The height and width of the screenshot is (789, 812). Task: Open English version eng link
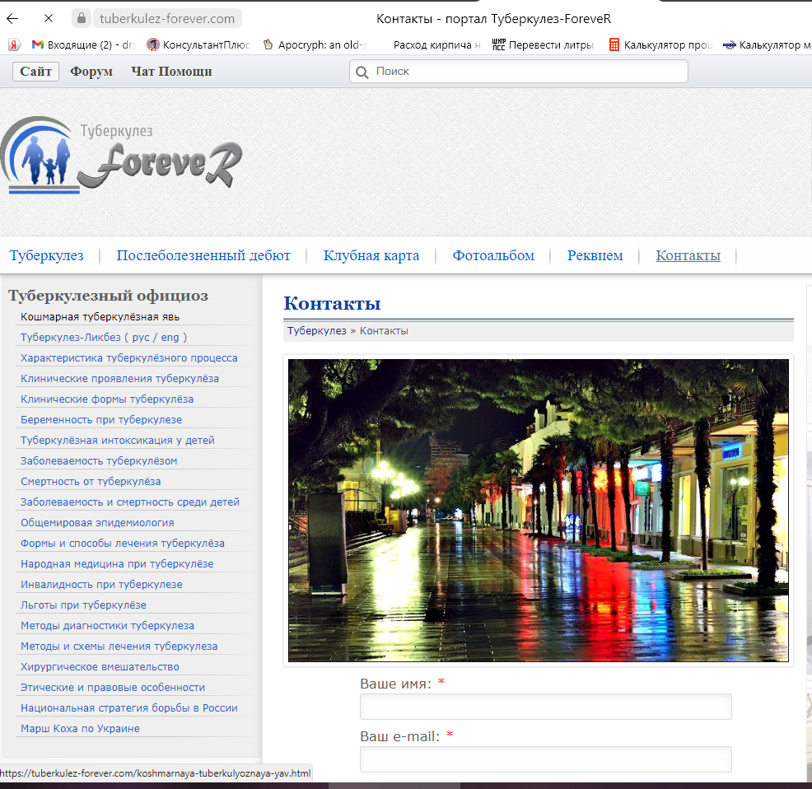[x=170, y=337]
